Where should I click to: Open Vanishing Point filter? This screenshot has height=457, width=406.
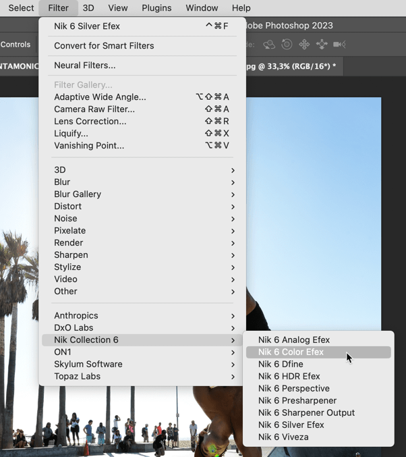point(142,145)
